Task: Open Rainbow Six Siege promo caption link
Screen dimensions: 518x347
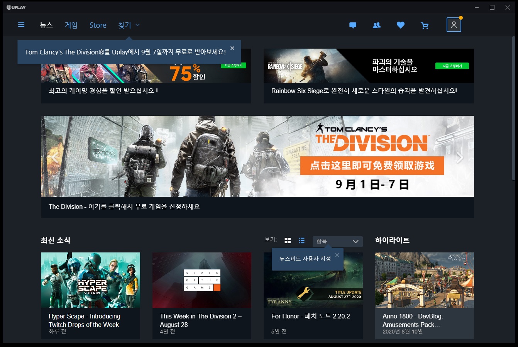Action: click(x=364, y=91)
